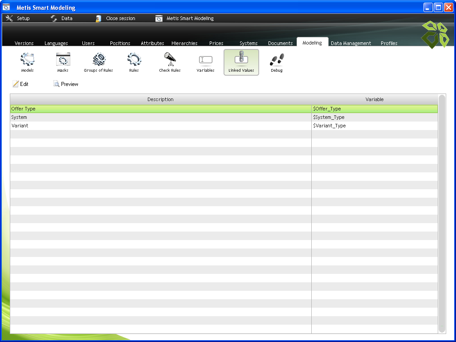The height and width of the screenshot is (342, 456).
Task: Switch to the Prices tab
Action: pos(216,43)
